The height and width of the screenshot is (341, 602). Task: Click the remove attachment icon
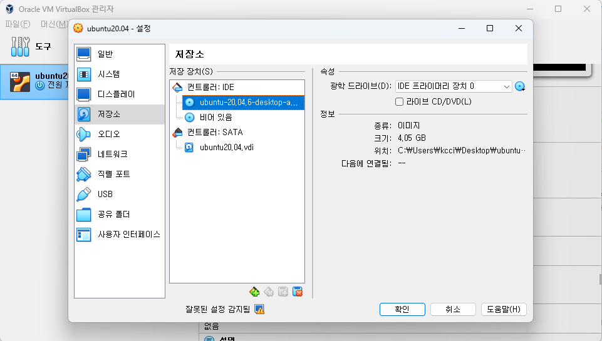pos(298,292)
